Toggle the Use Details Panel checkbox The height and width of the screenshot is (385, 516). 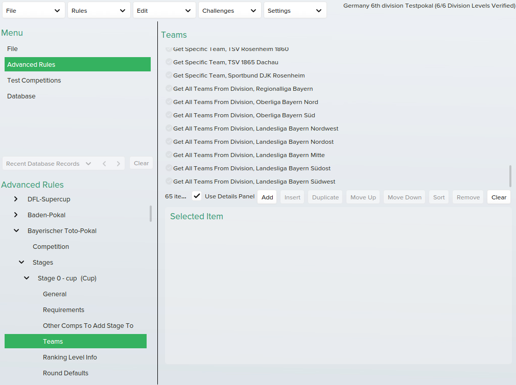point(197,196)
